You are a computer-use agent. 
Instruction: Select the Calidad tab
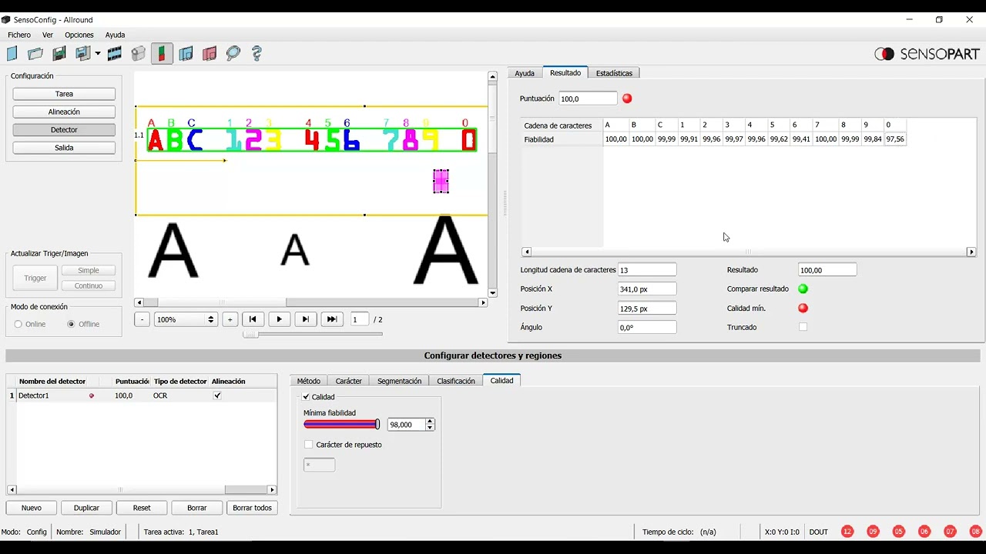[x=501, y=380]
